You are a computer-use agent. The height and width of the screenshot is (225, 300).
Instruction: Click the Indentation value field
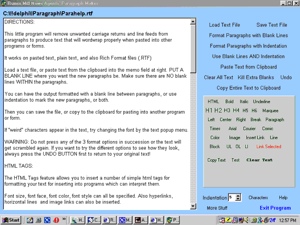coord(232,197)
